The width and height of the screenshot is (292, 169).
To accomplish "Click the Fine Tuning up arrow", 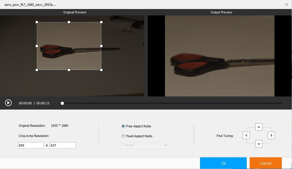I will click(259, 127).
